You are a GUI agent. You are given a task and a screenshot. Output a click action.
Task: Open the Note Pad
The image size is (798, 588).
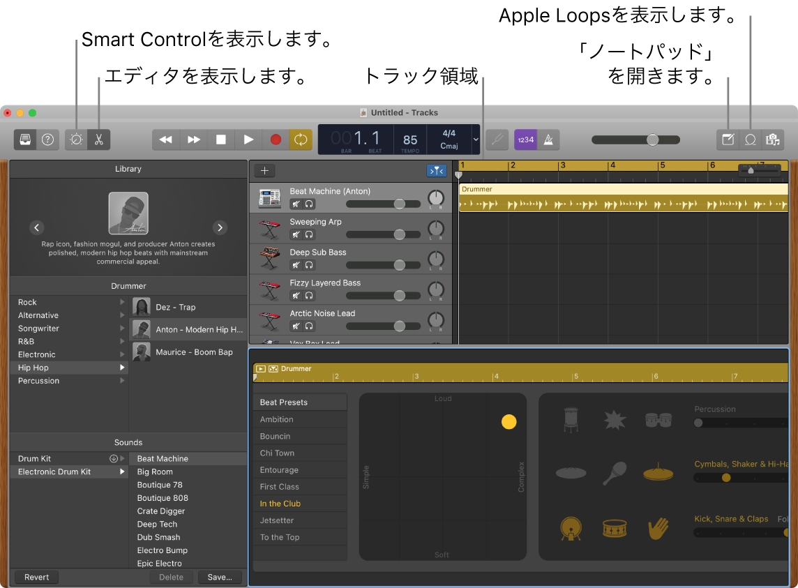(x=727, y=140)
